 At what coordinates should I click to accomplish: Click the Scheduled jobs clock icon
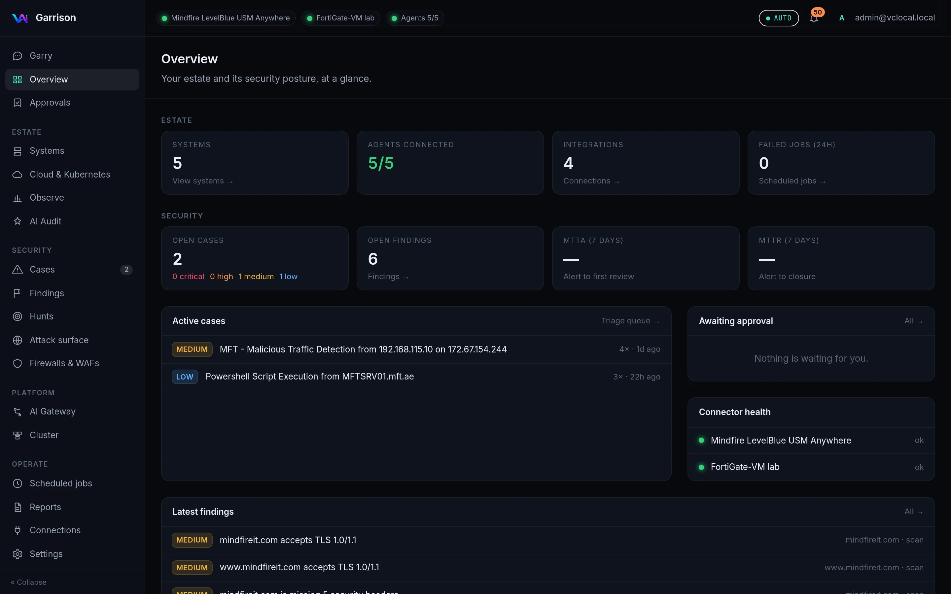17,483
